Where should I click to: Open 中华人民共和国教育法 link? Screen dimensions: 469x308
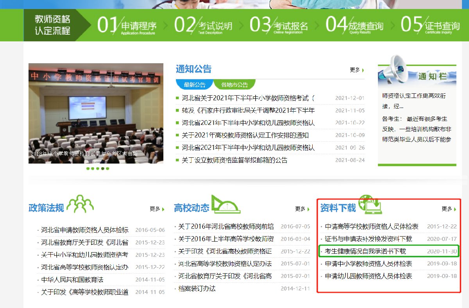(72, 280)
